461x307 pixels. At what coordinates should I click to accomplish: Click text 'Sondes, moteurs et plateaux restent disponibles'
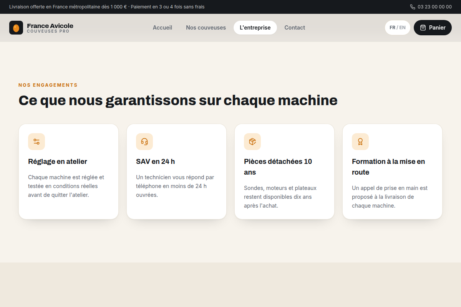pos(280,197)
